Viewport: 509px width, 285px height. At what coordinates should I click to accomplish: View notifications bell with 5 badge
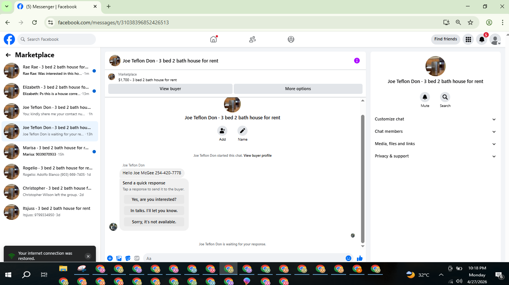click(482, 39)
